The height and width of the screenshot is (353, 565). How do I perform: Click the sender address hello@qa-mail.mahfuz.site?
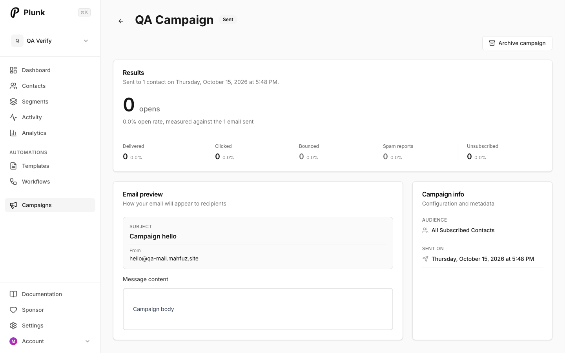tap(164, 258)
